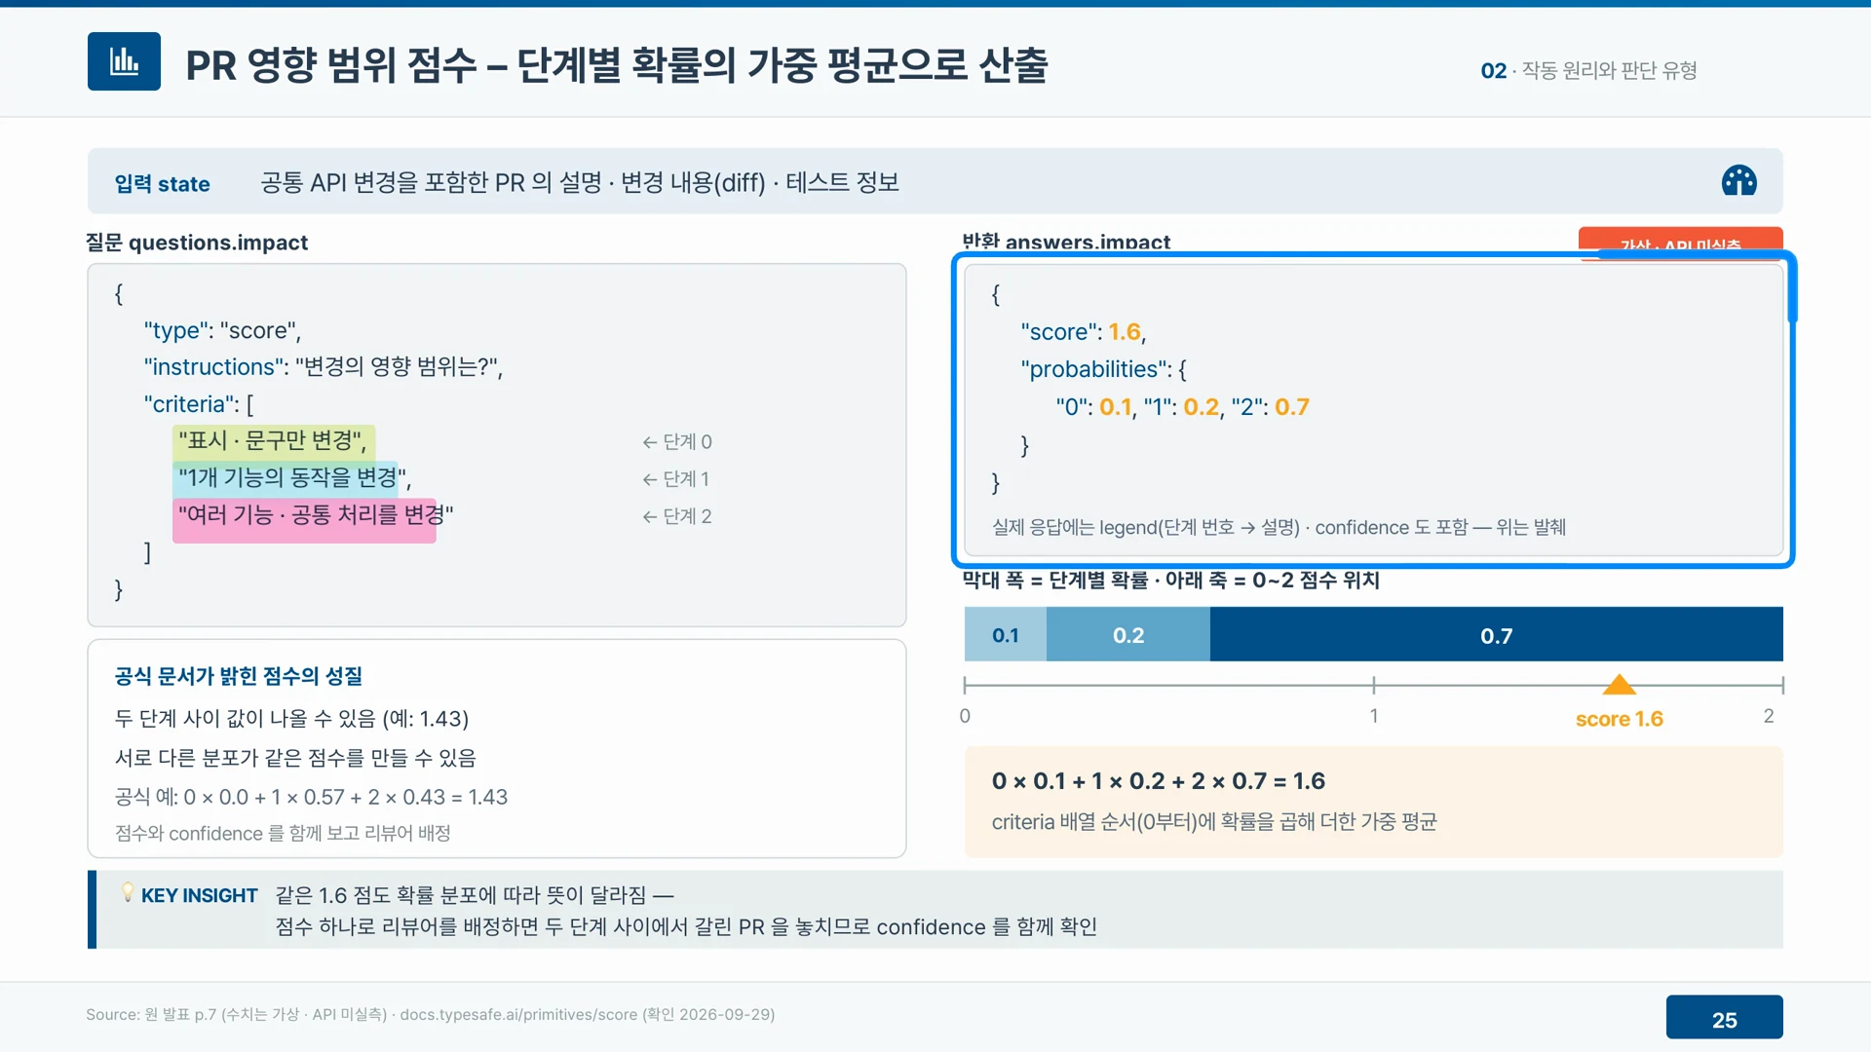Screen dimensions: 1871x1052
Task: Click the "type": "score" line
Action: [x=222, y=330]
